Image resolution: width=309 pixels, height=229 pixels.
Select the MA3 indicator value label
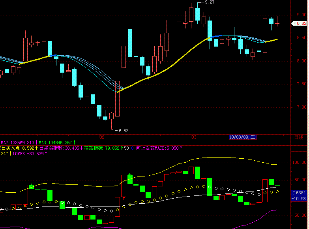pos(57,143)
